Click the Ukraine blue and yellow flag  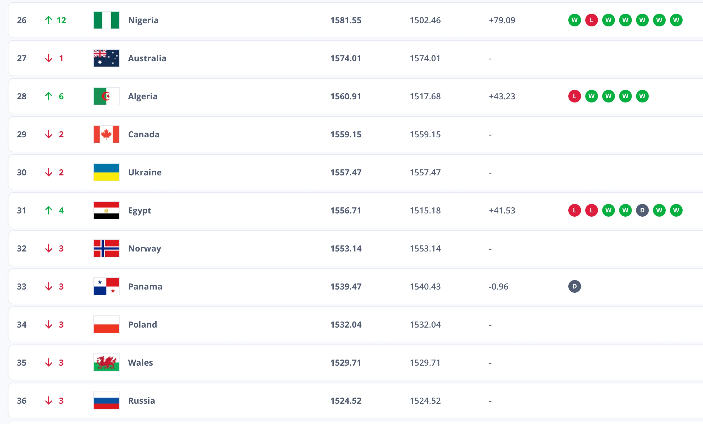106,173
